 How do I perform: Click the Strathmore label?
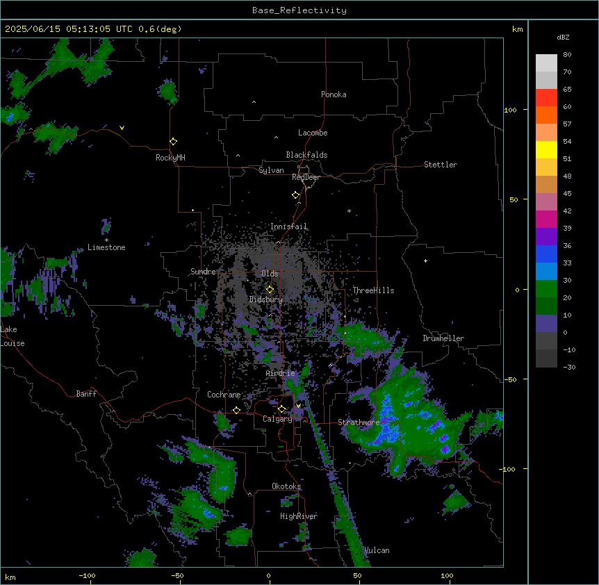pyautogui.click(x=359, y=422)
